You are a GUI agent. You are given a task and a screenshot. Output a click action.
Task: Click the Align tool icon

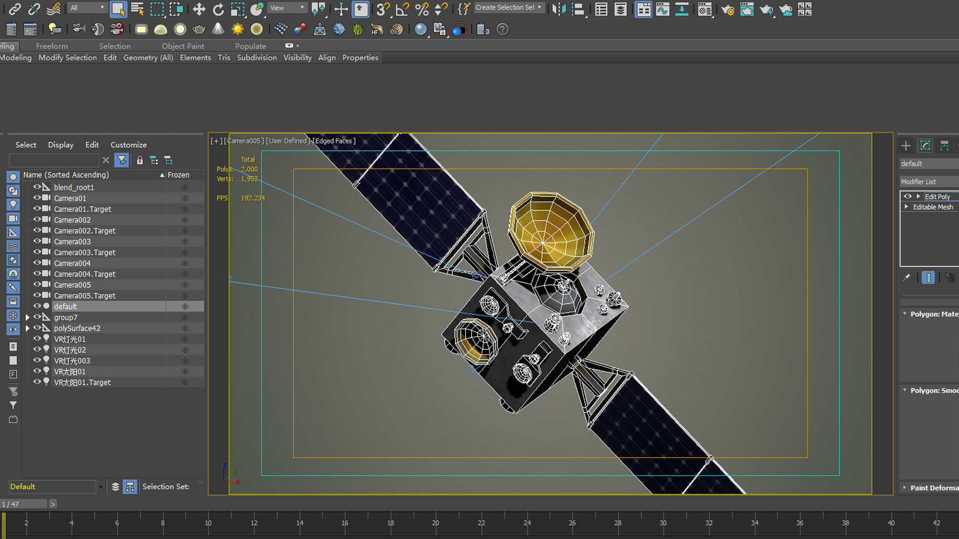[578, 9]
